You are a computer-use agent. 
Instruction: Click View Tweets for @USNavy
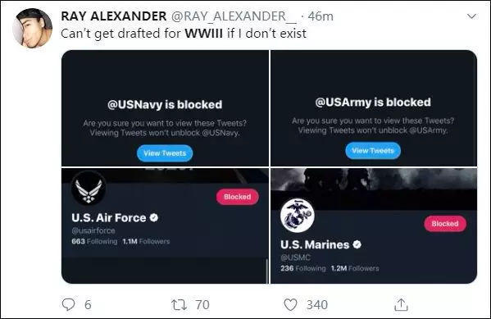pyautogui.click(x=165, y=153)
